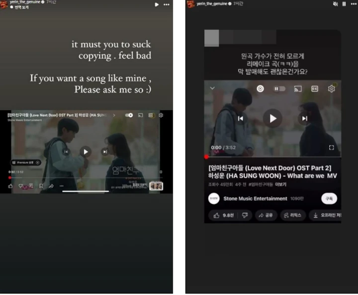The width and height of the screenshot is (358, 295).
Task: Dismiss the Premium badge with its X
Action: 38,162
